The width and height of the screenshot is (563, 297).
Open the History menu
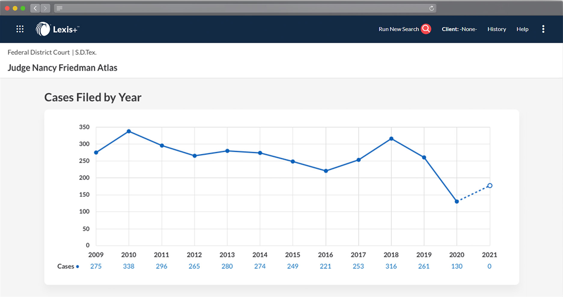click(x=497, y=29)
